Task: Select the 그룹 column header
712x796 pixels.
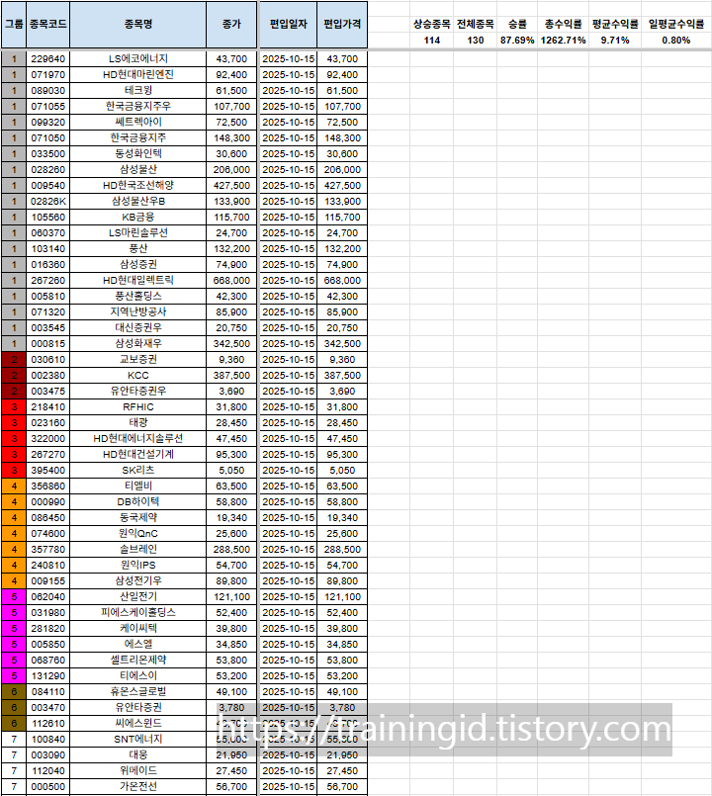Action: coord(14,25)
